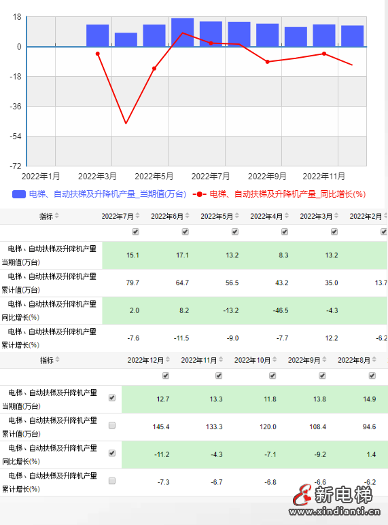Viewport: 388px width, 525px height.
Task: Select the -46.5 growth cell
Action: tap(281, 310)
